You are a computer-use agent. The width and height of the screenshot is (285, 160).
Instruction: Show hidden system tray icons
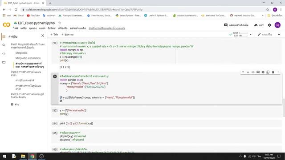[240, 156]
